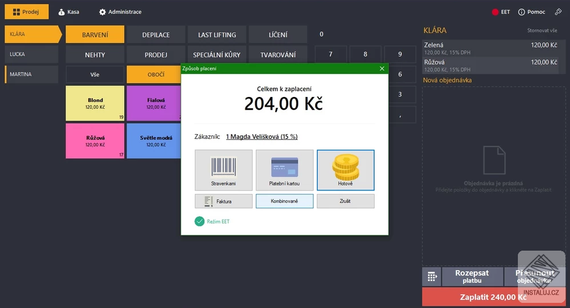Screen dimensions: 570x308
Task: Add the blue Světle modrá item
Action: (154, 141)
